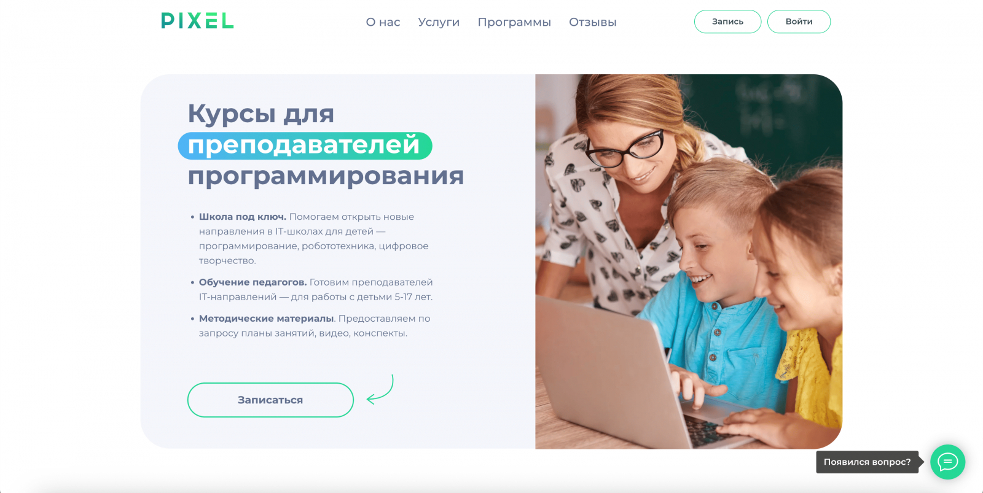
Task: Click the Записаться button
Action: [x=270, y=400]
